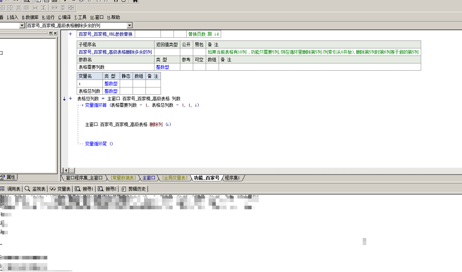Image resolution: width=462 pixels, height=272 pixels.
Task: Open the B.数据库 menu
Action: click(x=30, y=17)
